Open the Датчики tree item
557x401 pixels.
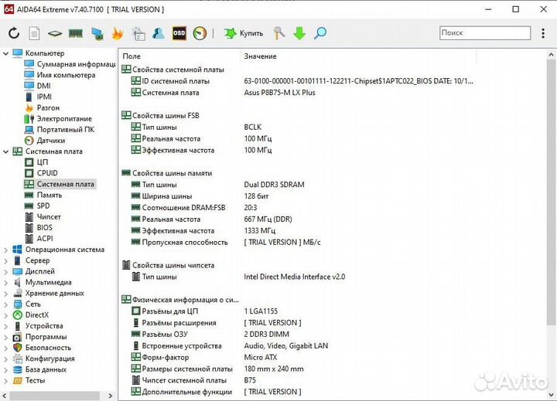click(50, 141)
